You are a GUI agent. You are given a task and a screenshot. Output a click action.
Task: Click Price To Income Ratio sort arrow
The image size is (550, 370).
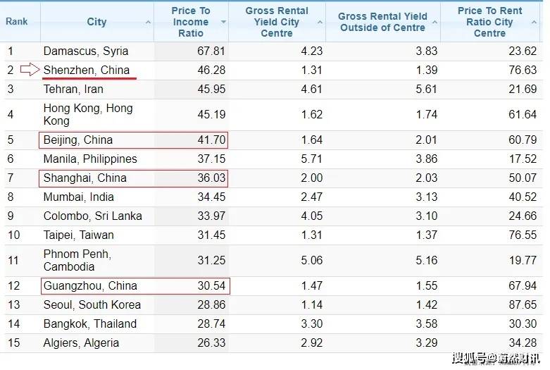(x=223, y=22)
